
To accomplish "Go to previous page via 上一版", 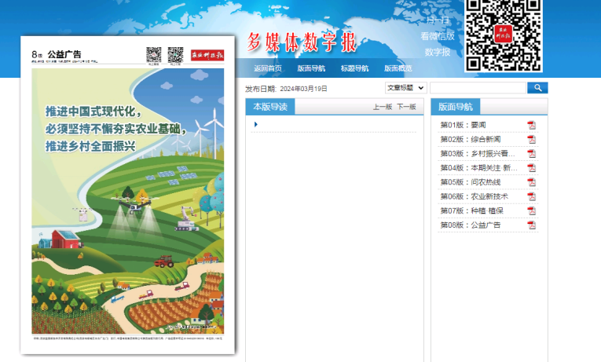I will pyautogui.click(x=382, y=107).
